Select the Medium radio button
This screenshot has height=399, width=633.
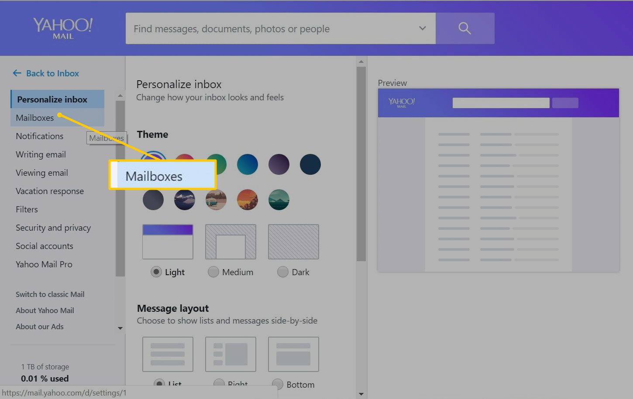[x=213, y=272]
